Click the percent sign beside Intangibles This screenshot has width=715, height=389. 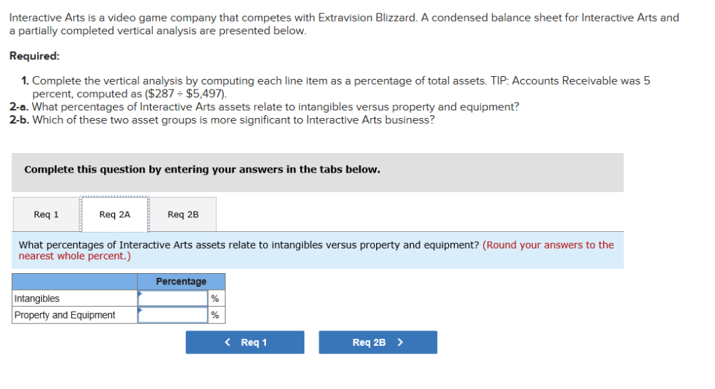[x=215, y=298]
